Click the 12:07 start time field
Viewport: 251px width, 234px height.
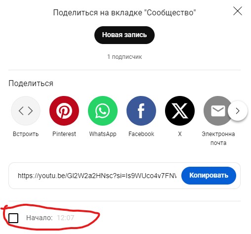[x=66, y=218]
